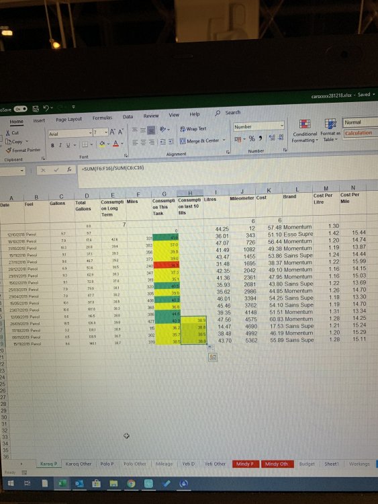Screen dimensions: 378x504
Task: Click the Copy button
Action: [14, 141]
